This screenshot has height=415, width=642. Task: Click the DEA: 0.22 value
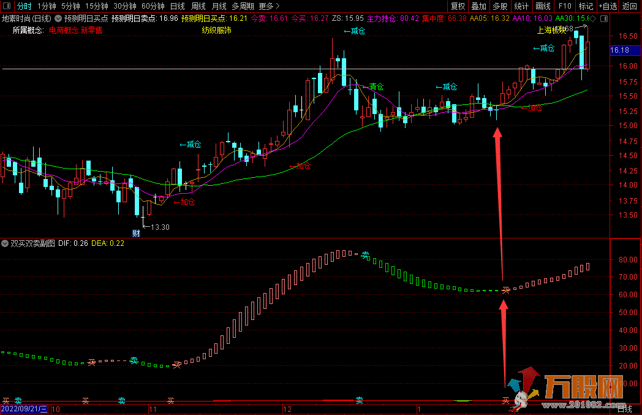[108, 243]
